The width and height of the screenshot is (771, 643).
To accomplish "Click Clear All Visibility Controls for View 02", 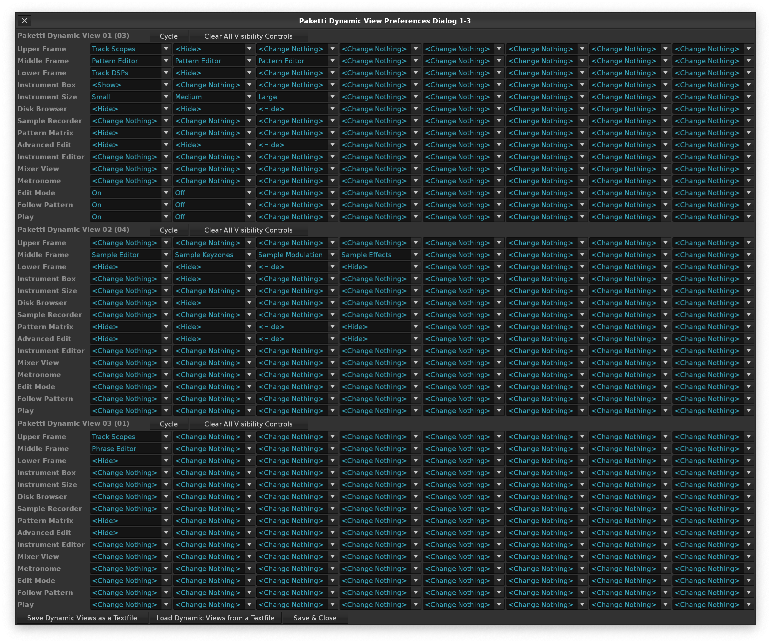I will coord(249,230).
